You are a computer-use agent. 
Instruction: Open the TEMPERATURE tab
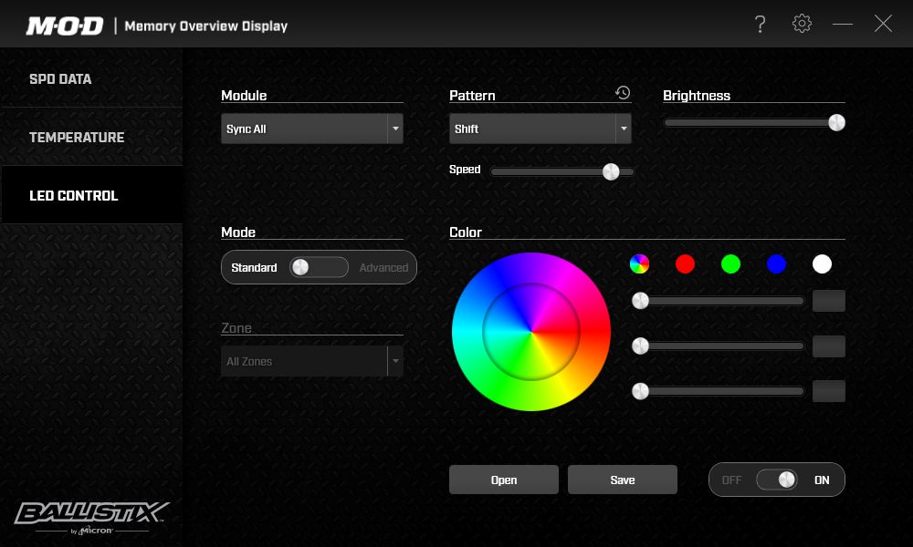(x=77, y=138)
